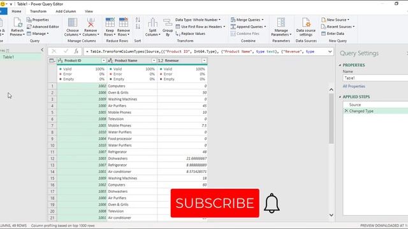Open the Data Type: Whole Number dropdown
Screen dimensions: 408x229
pos(198,20)
